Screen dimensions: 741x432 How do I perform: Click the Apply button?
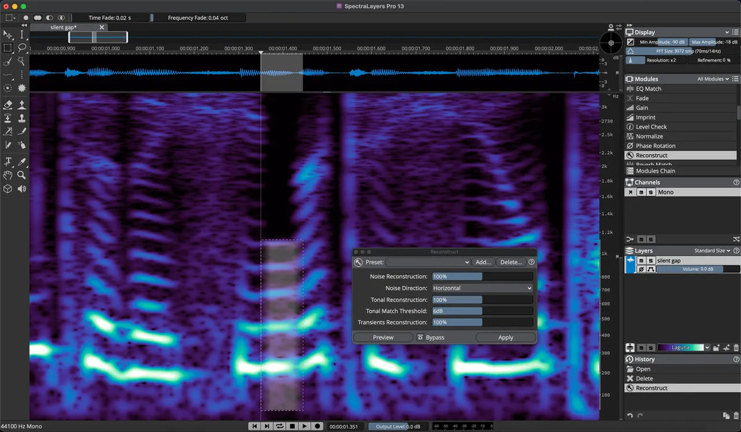[x=506, y=338]
